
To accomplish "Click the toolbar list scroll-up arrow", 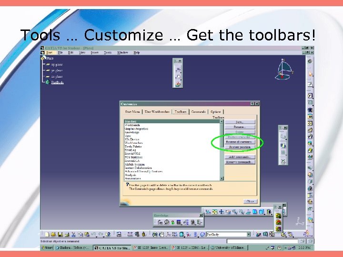I will (222, 121).
